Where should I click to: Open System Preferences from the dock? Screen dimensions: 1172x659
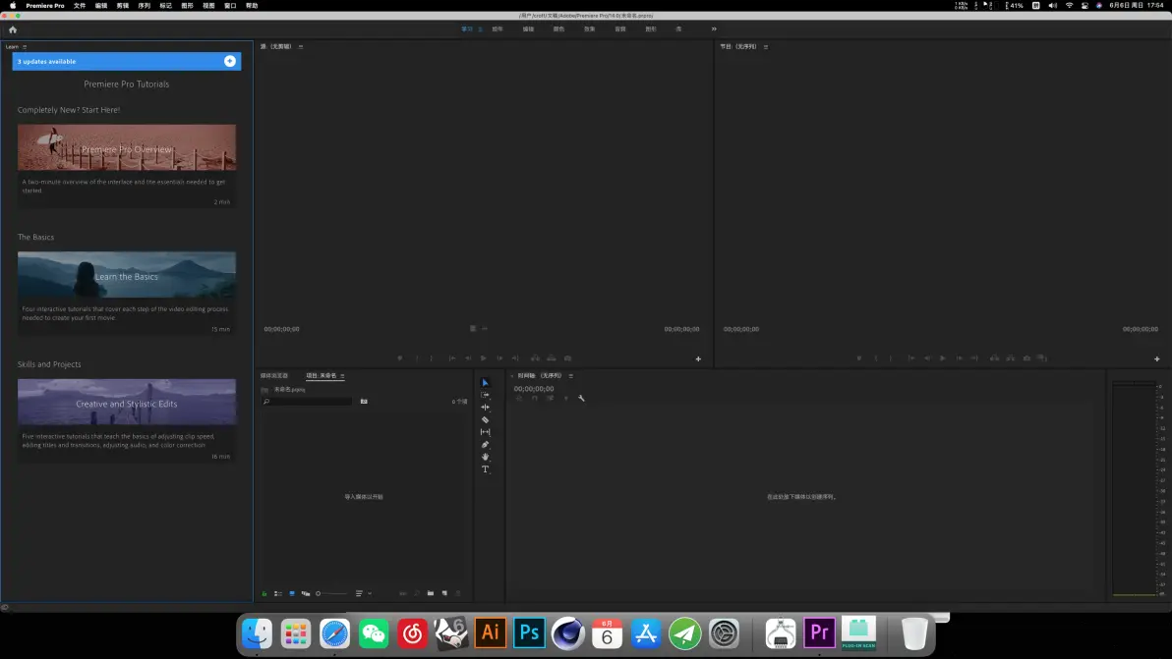coord(724,633)
